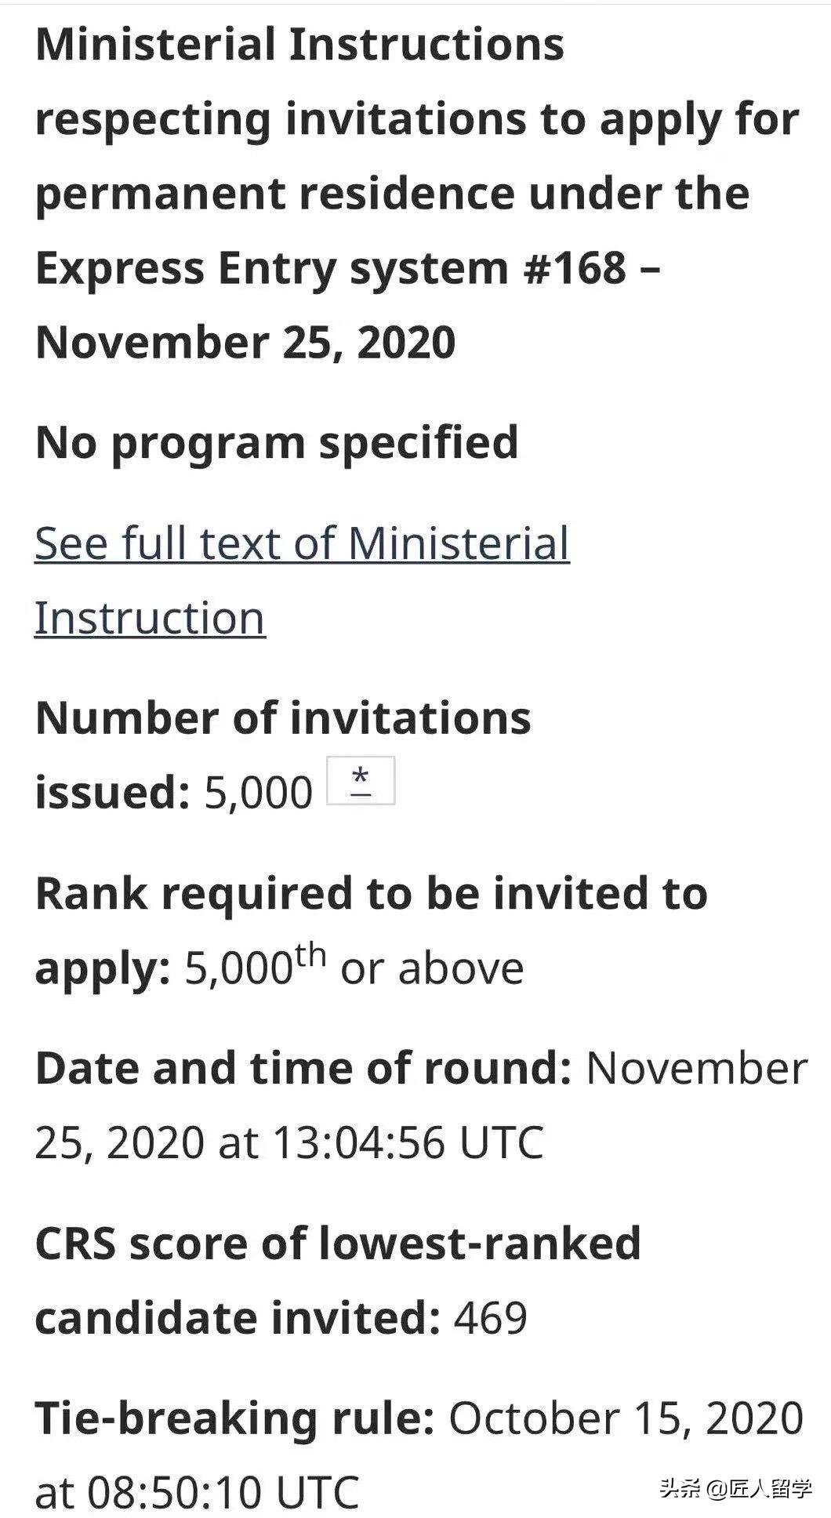The width and height of the screenshot is (831, 1518).
Task: Open the footnote asterisk beside 5,000
Action: click(x=361, y=781)
